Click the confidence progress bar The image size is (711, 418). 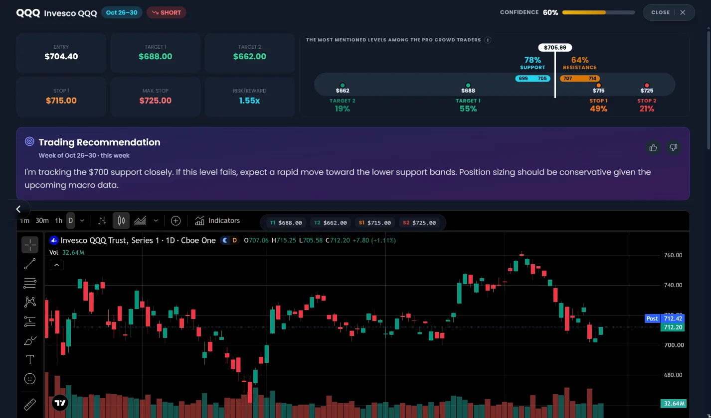click(x=598, y=12)
